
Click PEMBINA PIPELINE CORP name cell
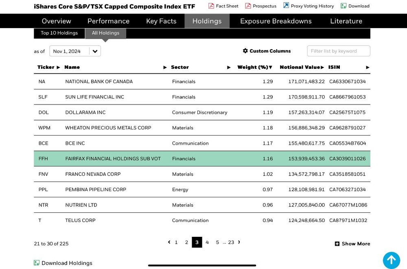tap(96, 190)
